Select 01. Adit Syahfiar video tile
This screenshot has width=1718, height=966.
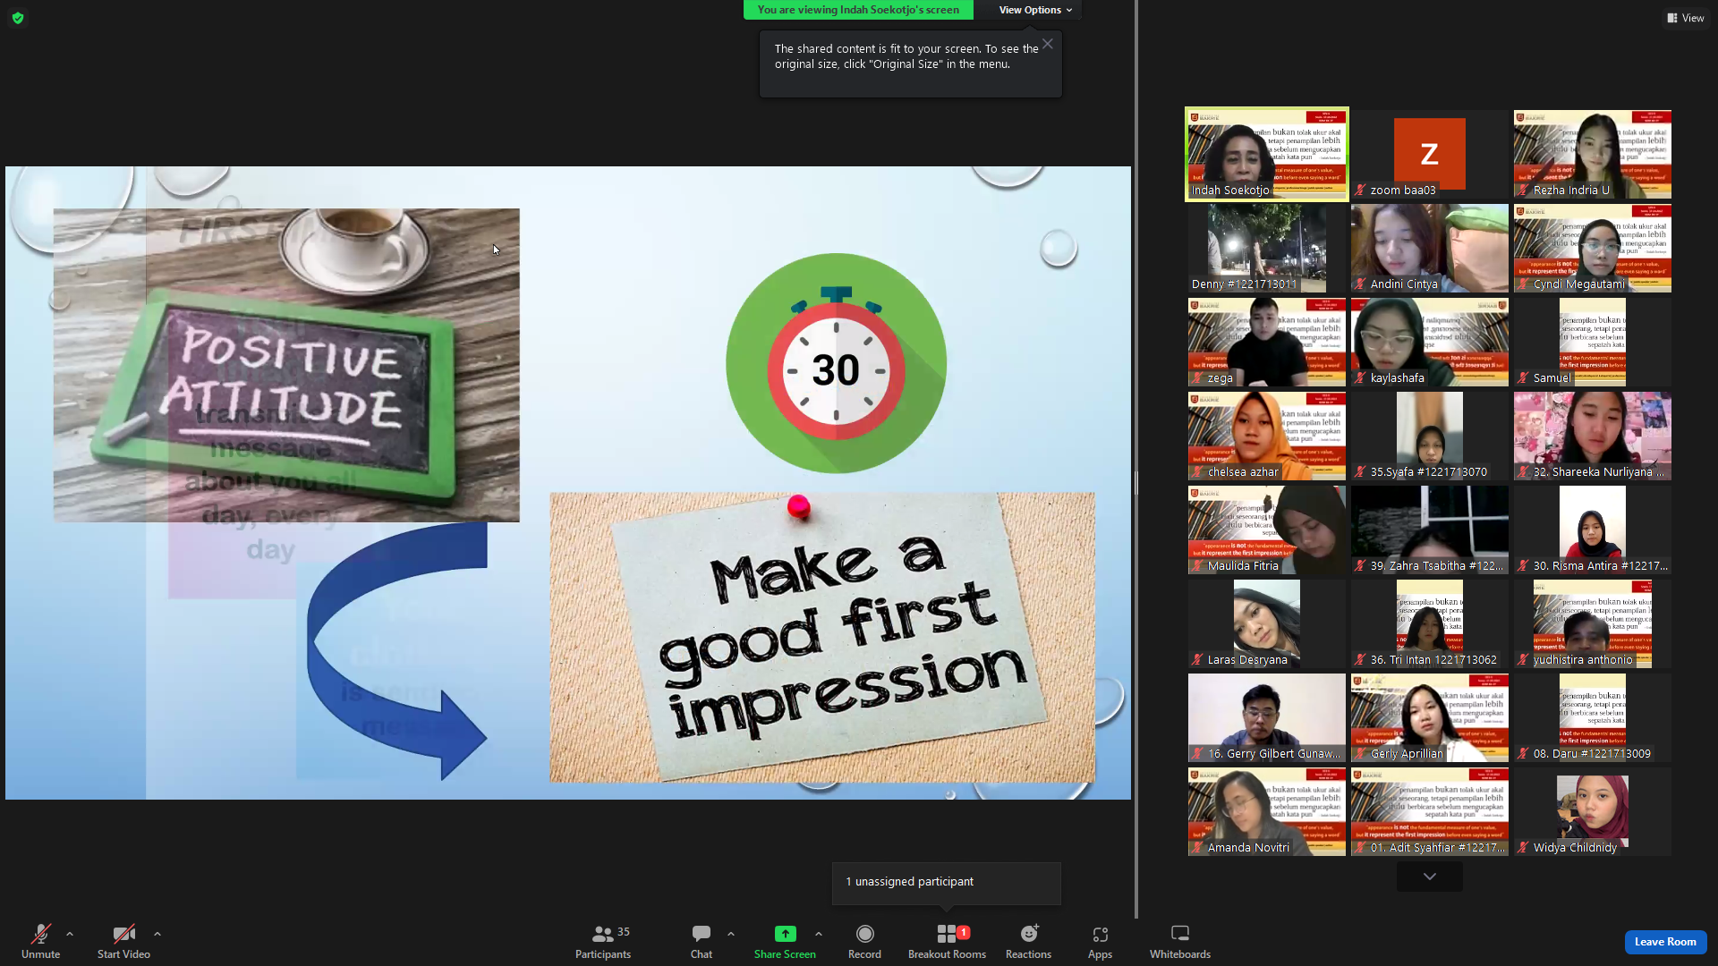click(x=1429, y=811)
